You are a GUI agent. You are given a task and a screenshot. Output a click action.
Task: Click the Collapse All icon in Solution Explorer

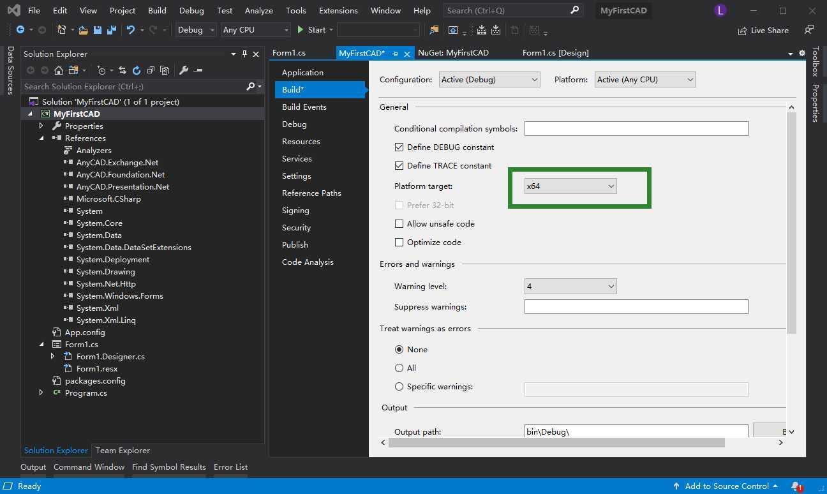click(151, 70)
